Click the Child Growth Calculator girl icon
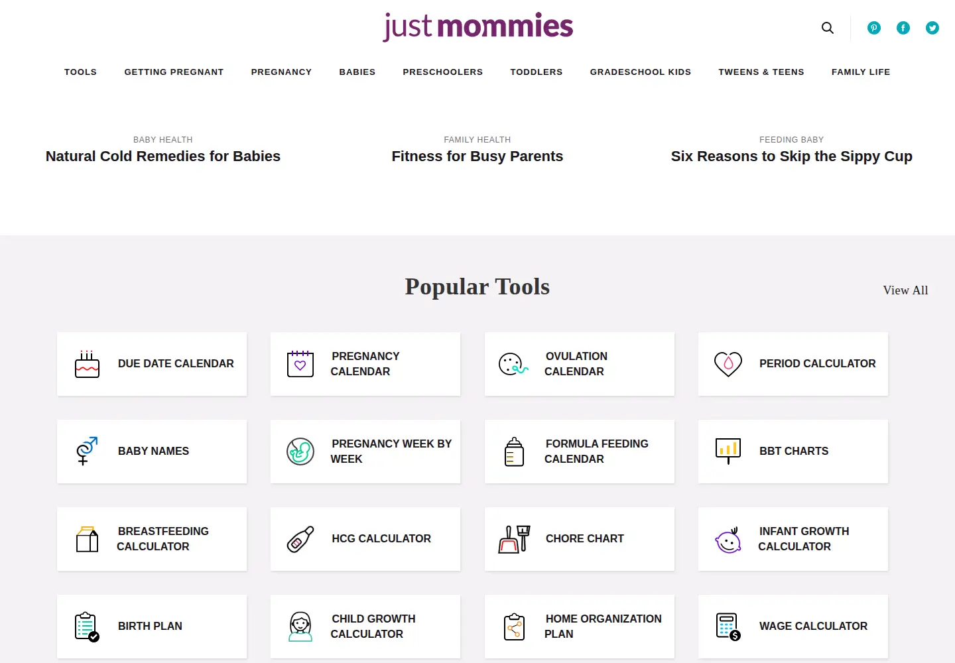Viewport: 955px width, 663px height. point(300,627)
